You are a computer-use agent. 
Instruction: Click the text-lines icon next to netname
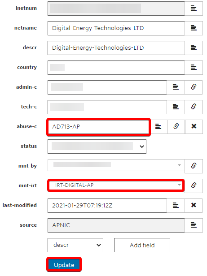194,28
